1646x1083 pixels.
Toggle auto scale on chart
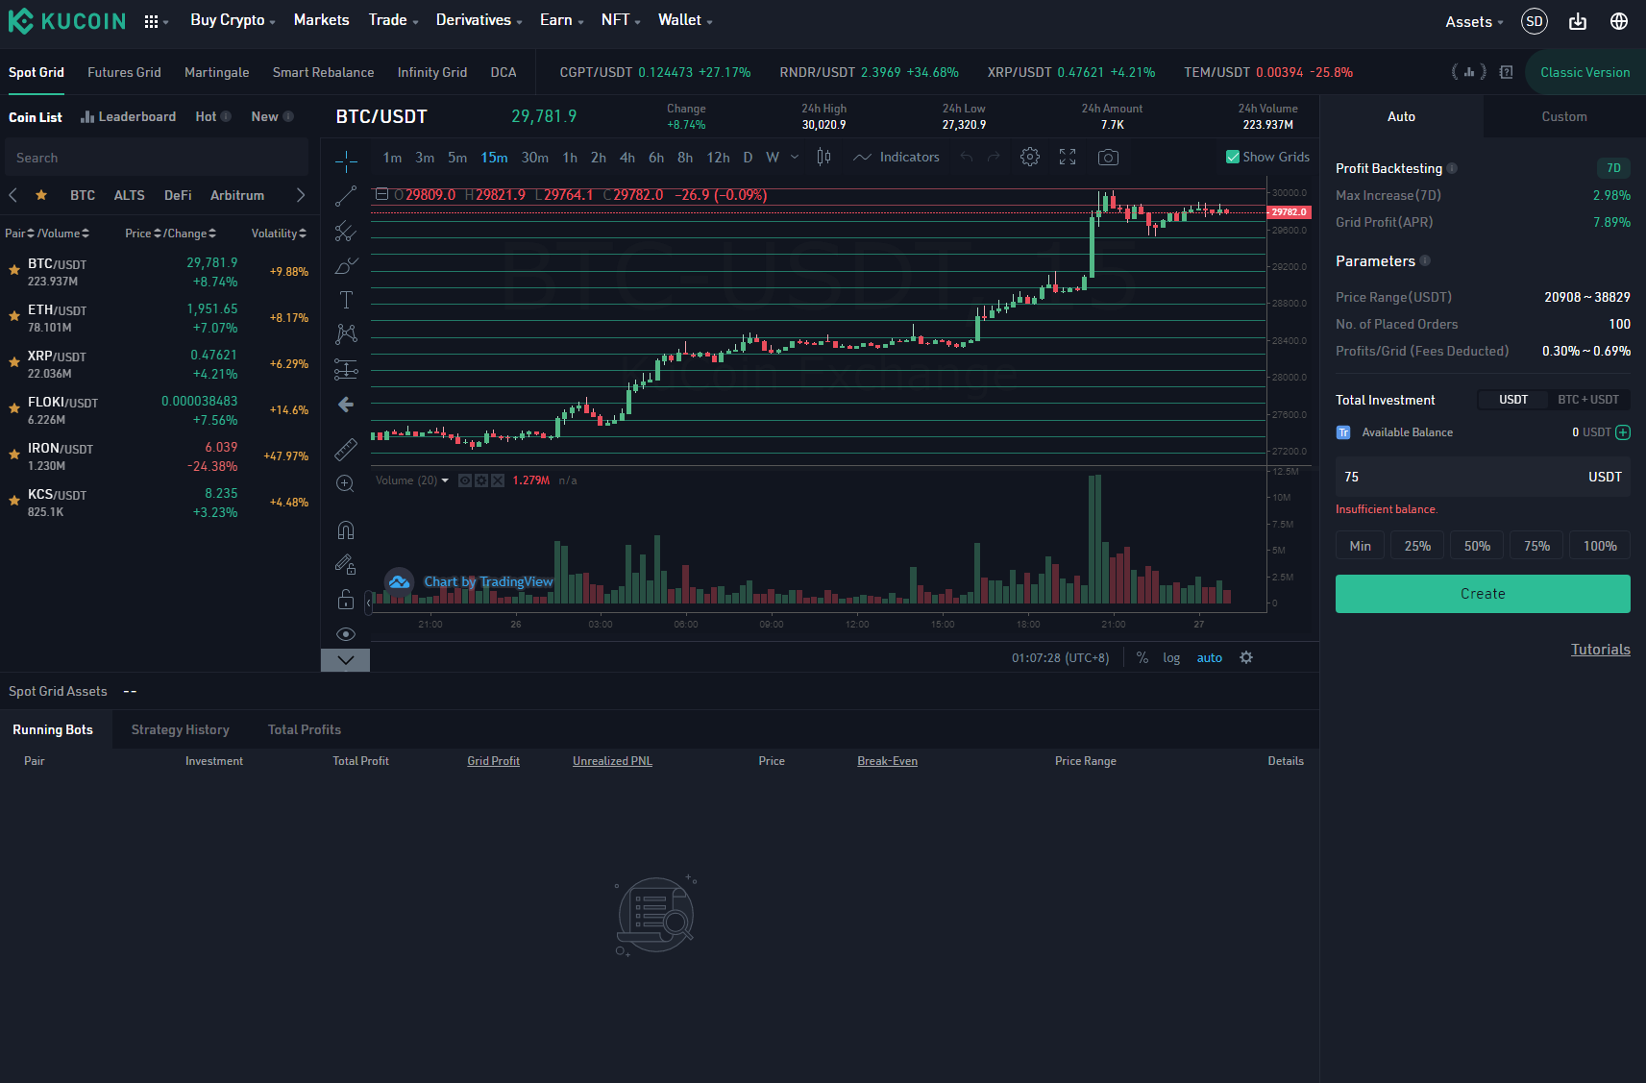coord(1210,657)
